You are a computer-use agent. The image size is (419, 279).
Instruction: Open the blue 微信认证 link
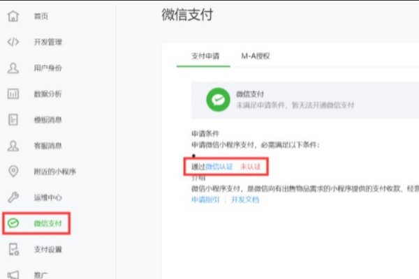219,167
